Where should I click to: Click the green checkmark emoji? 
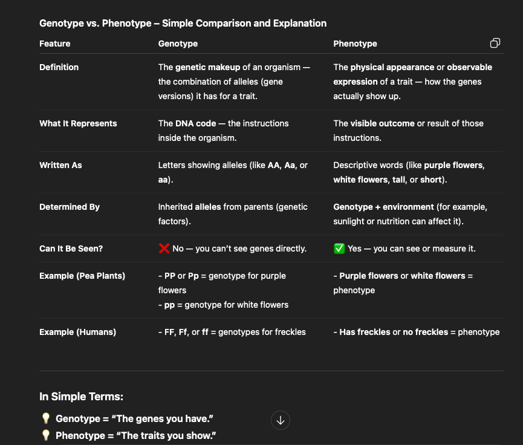(339, 248)
